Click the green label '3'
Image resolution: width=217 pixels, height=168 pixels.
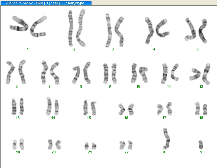pyautogui.click(x=113, y=49)
